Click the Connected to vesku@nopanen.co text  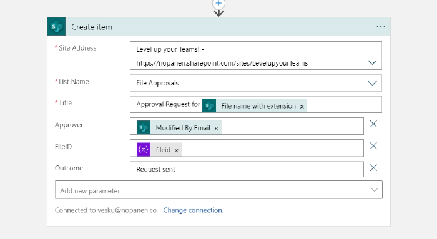tap(106, 210)
